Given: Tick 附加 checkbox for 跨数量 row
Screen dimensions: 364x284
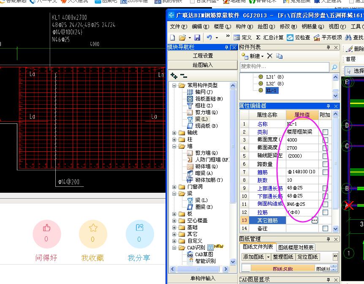Looking at the screenshot, I should (x=325, y=164).
